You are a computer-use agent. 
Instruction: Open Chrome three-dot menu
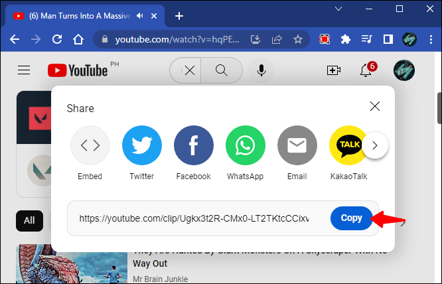(431, 39)
